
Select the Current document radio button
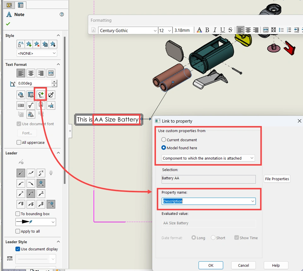[163, 140]
